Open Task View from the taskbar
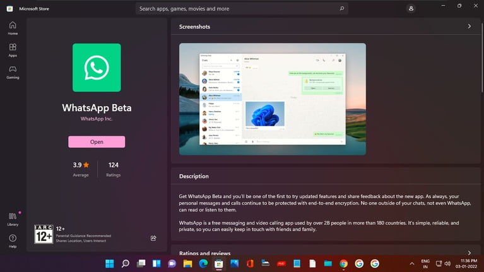This screenshot has width=484, height=272. point(141,263)
